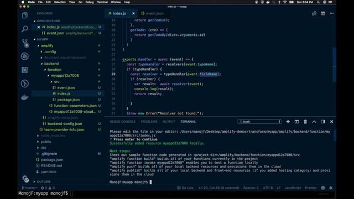Image resolution: width=354 pixels, height=199 pixels.
Task: Create a new terminal with plus icon
Action: point(288,122)
